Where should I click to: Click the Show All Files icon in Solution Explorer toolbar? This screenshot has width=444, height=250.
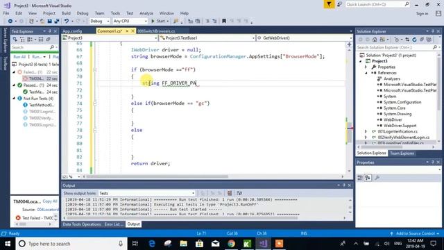tap(429, 40)
